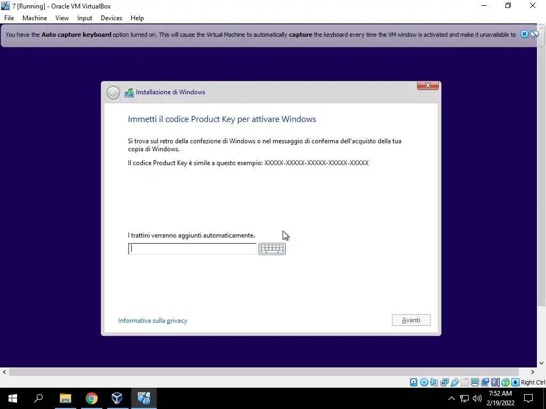The height and width of the screenshot is (409, 546).
Task: Click the mouse integration status icon
Action: (505, 382)
